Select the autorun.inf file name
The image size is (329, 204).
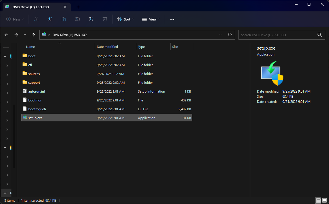coord(37,91)
